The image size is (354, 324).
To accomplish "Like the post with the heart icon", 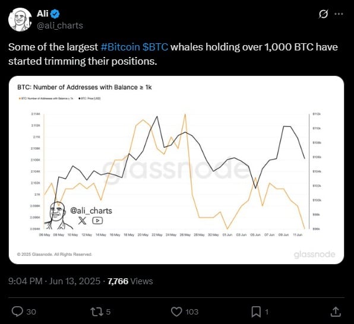I will pos(176,312).
